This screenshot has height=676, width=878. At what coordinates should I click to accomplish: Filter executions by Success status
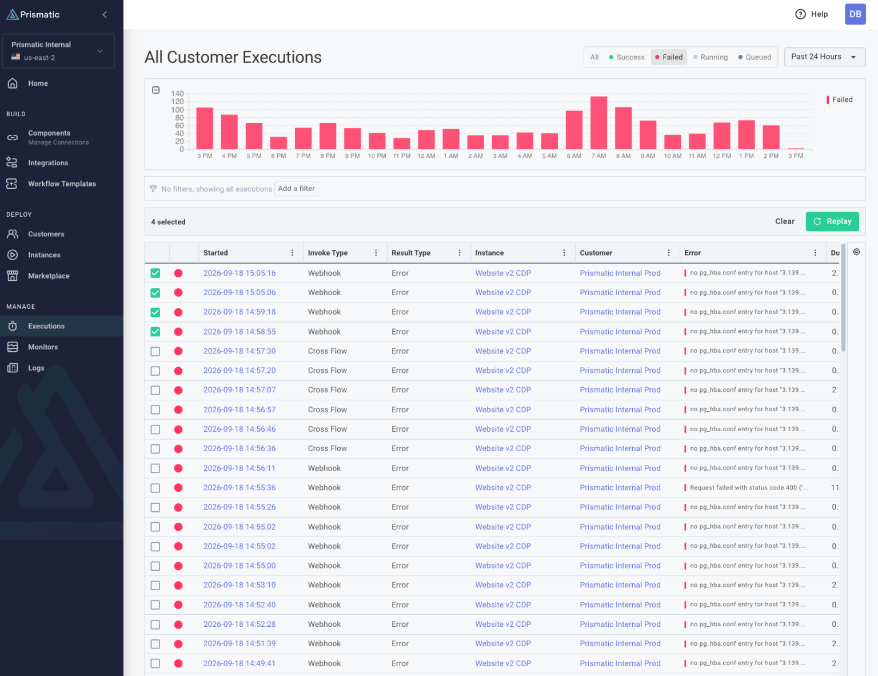627,57
